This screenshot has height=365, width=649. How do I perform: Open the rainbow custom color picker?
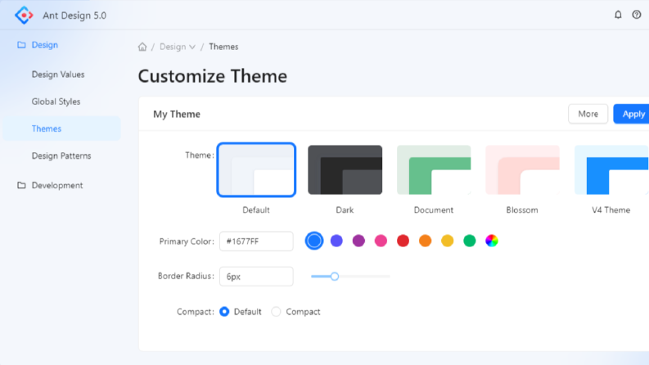492,241
